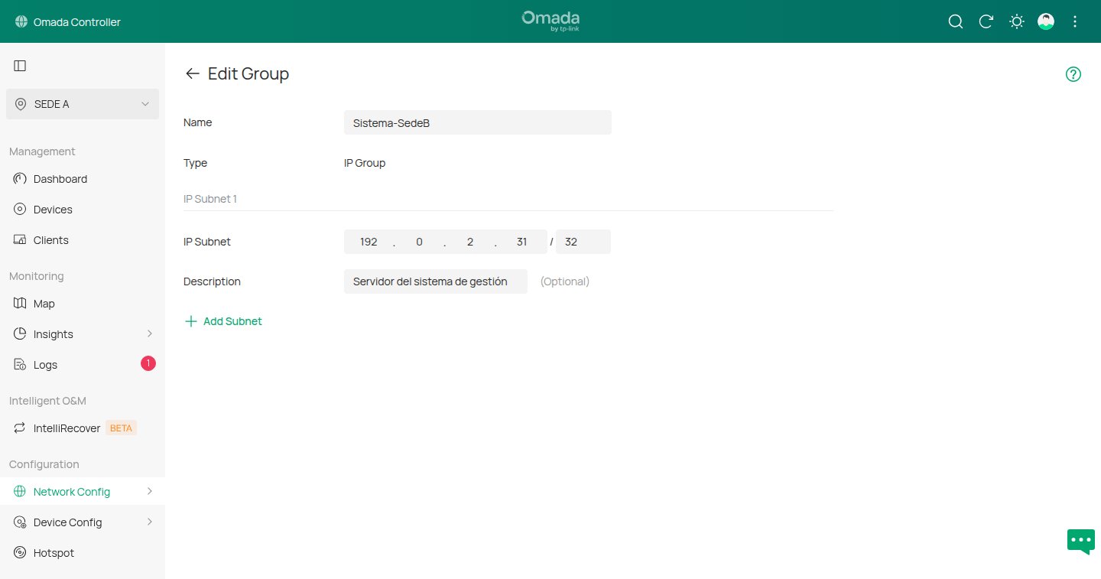Edit the third IP octet 2

pyautogui.click(x=470, y=242)
